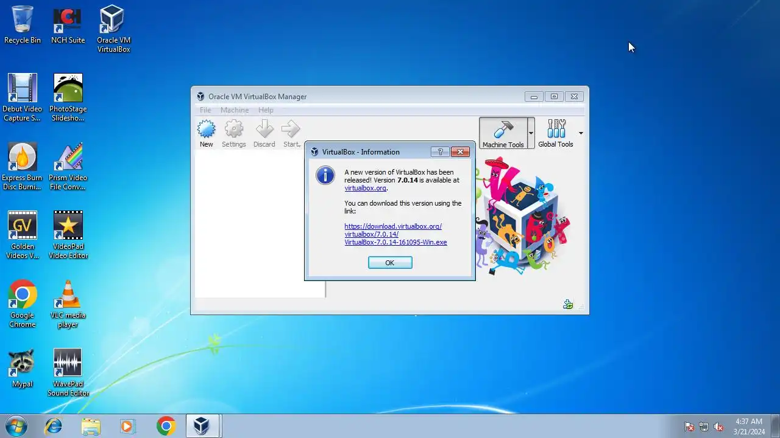Select the Golden Videos desktop icon
Viewport: 780px width, 438px height.
[23, 235]
